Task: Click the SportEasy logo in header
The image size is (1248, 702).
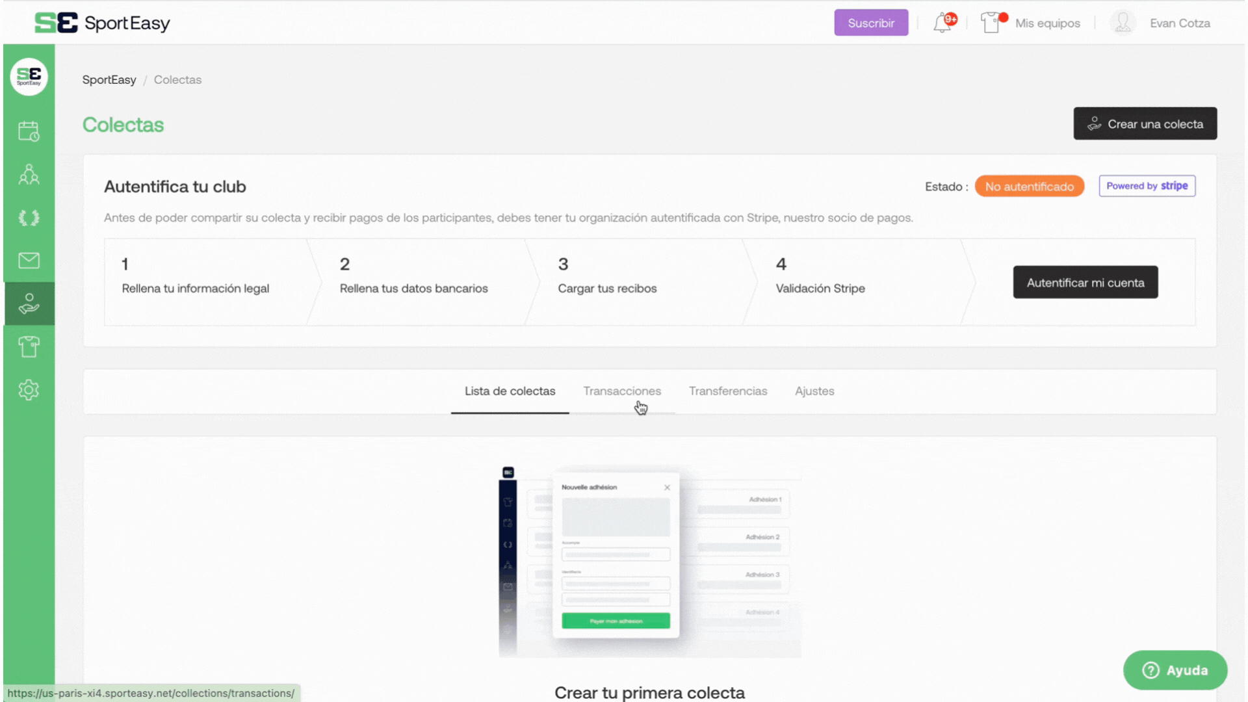Action: tap(102, 23)
